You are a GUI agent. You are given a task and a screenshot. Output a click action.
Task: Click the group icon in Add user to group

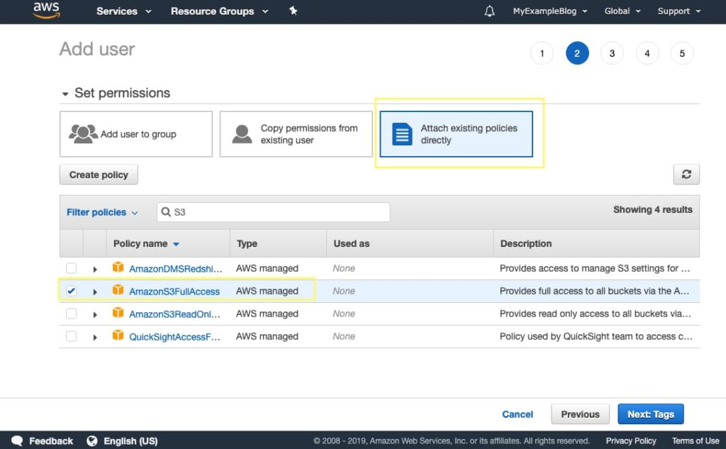click(x=84, y=133)
